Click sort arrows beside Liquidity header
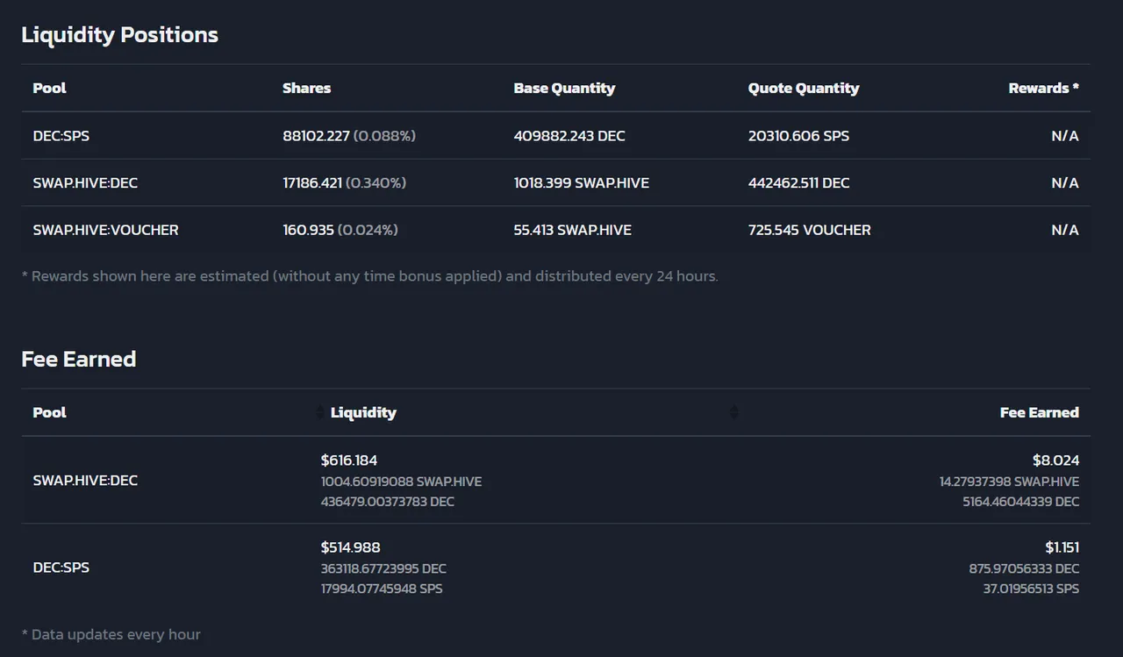1123x657 pixels. tap(734, 412)
